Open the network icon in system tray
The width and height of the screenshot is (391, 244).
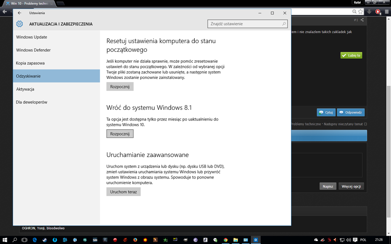click(342, 240)
